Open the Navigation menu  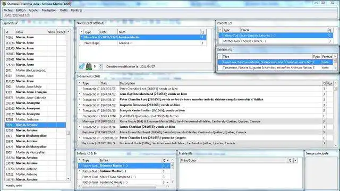tap(49, 10)
